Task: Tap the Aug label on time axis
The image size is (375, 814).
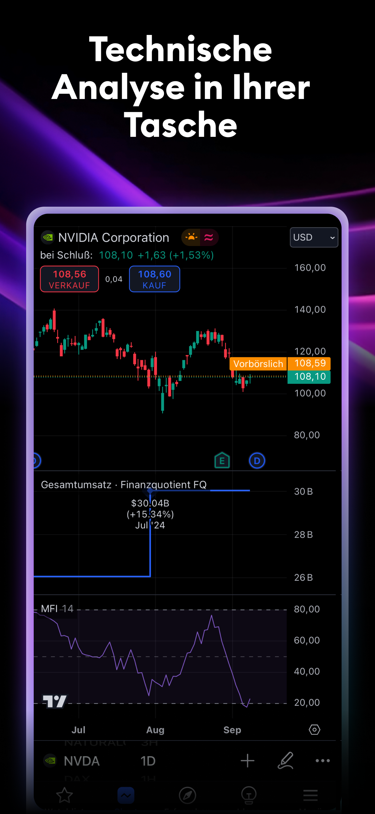Action: 155,730
